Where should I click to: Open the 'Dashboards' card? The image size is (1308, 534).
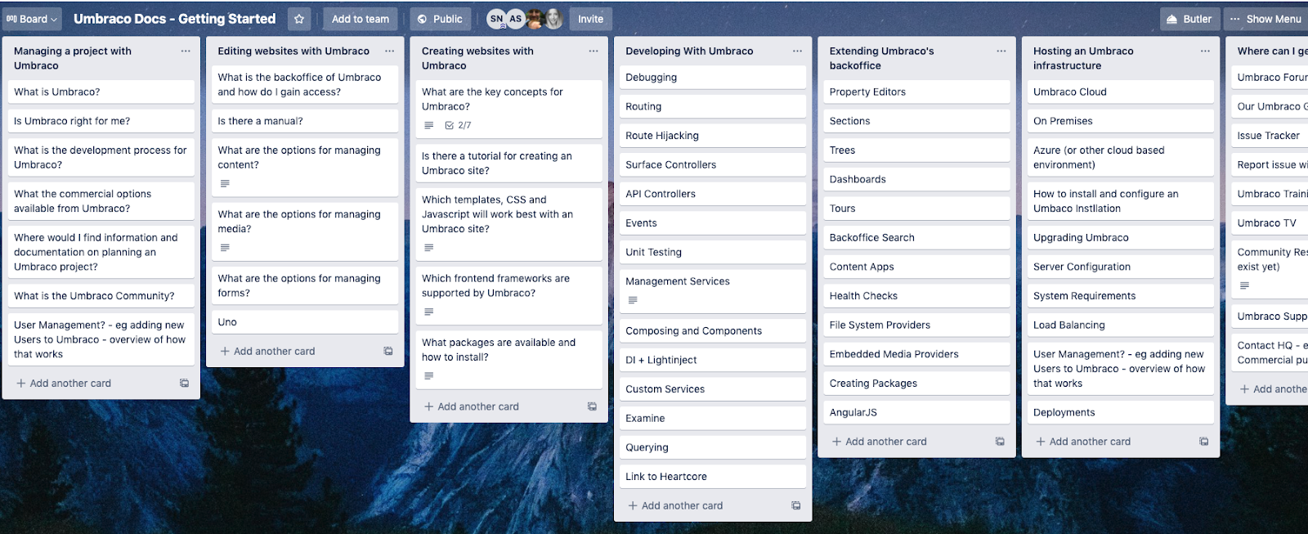917,179
